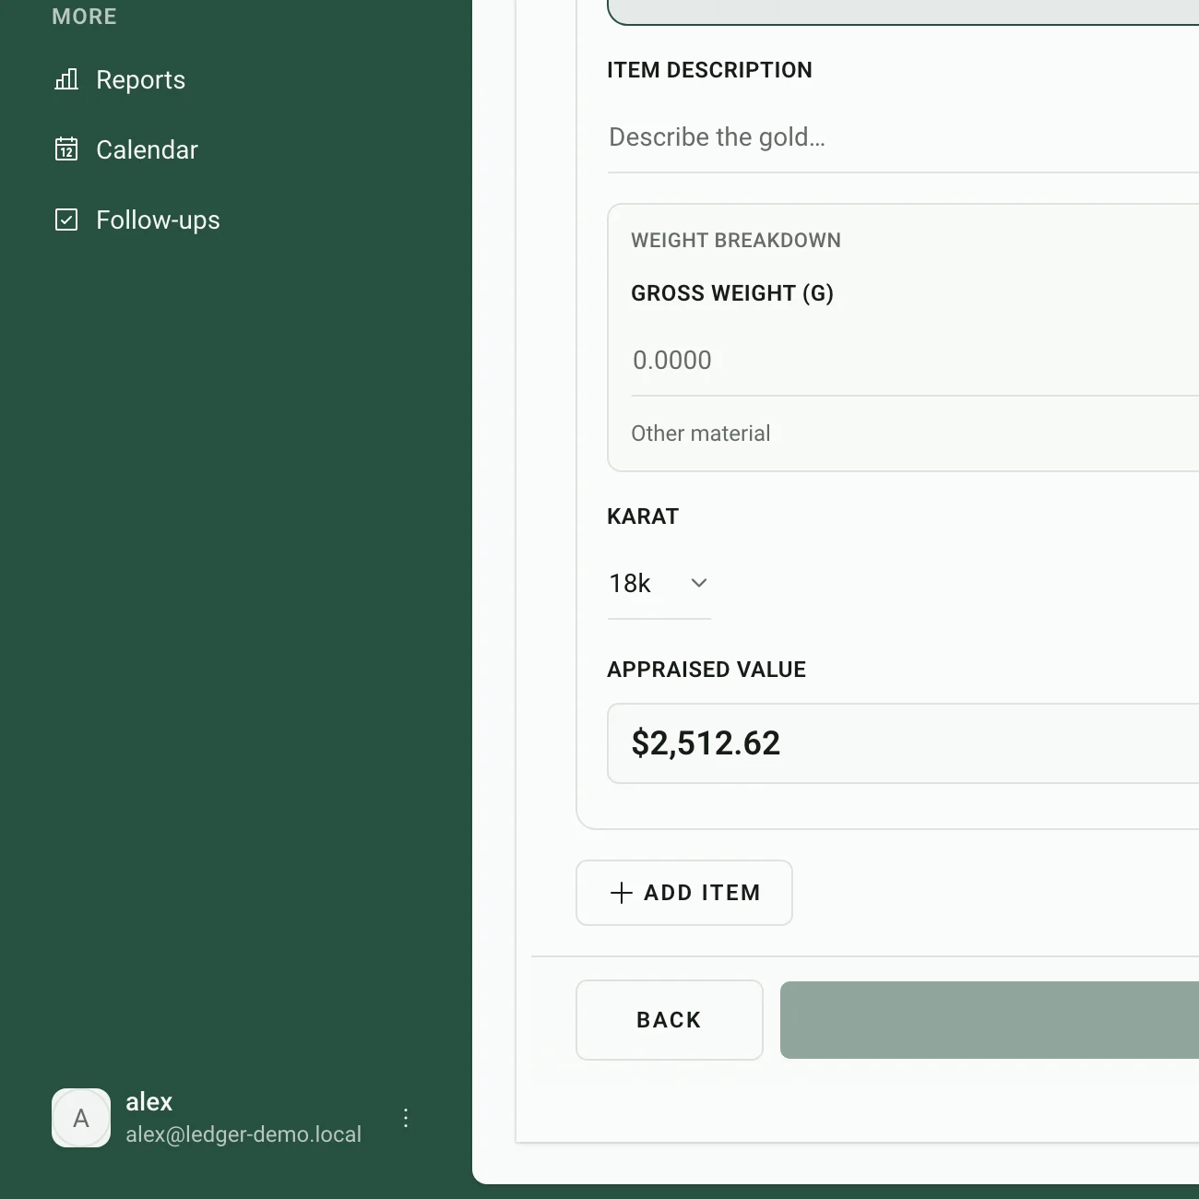
Task: Click the Follow-ups checkmark icon
Action: point(66,220)
